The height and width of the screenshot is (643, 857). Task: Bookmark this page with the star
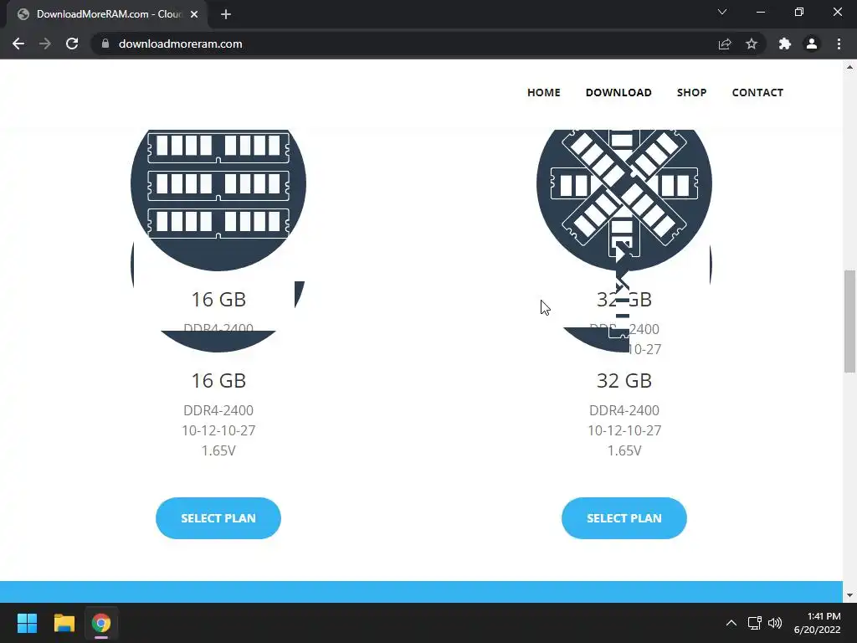point(752,44)
